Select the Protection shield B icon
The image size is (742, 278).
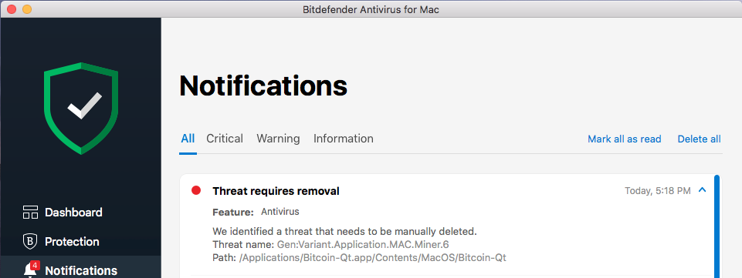click(x=30, y=242)
